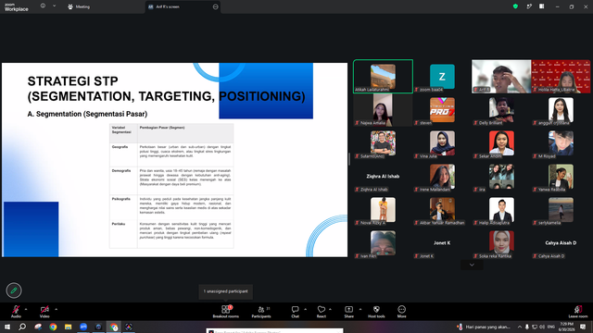The width and height of the screenshot is (593, 333).
Task: Click the shared slide title text
Action: (166, 89)
